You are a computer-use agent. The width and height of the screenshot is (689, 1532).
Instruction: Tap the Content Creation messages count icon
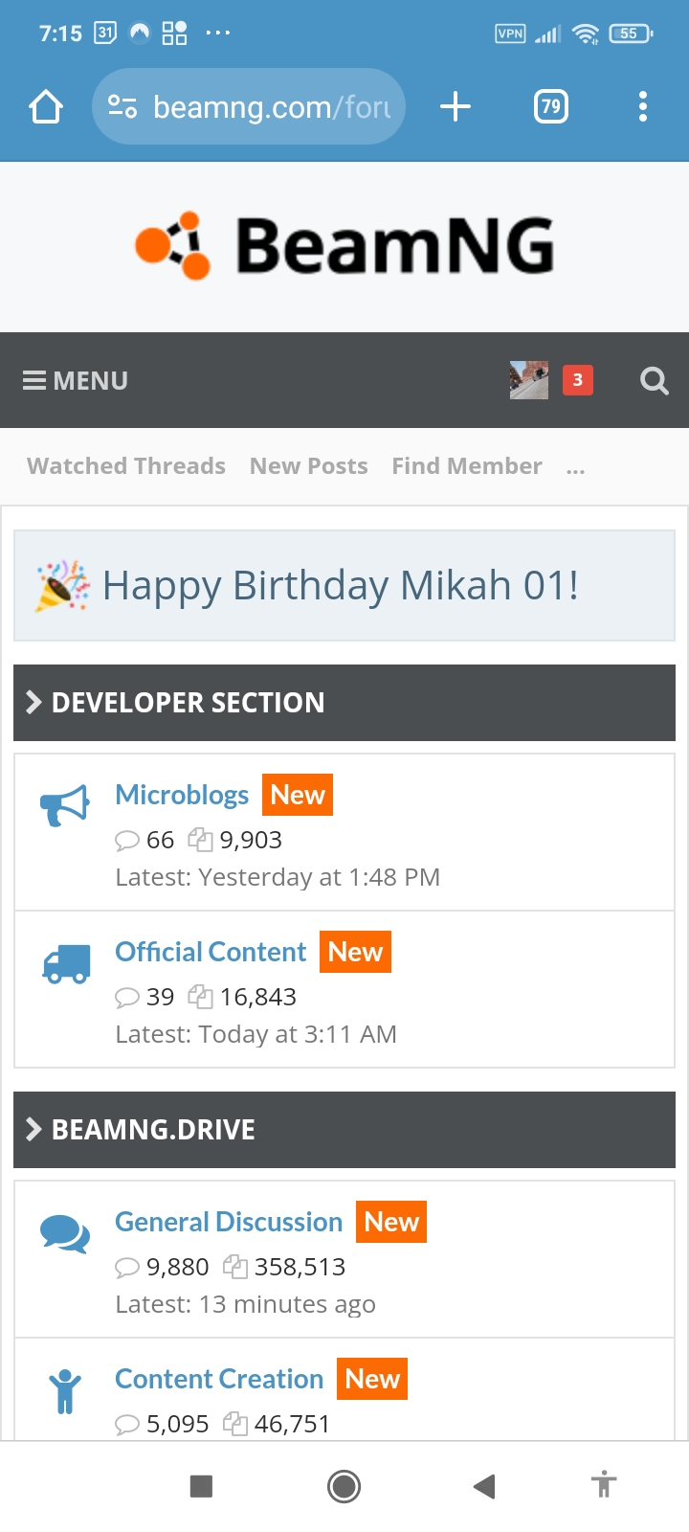click(x=235, y=1425)
